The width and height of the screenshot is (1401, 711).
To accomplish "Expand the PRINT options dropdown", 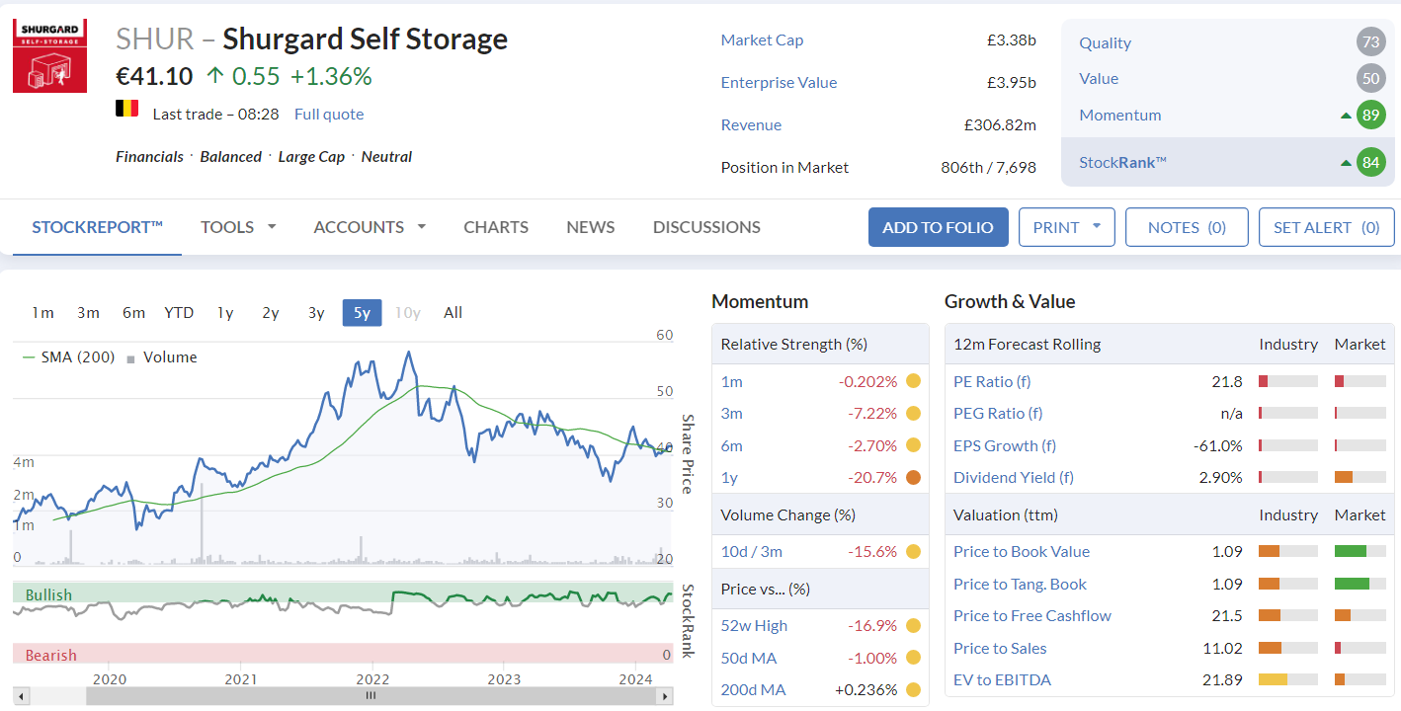I will [x=1066, y=227].
